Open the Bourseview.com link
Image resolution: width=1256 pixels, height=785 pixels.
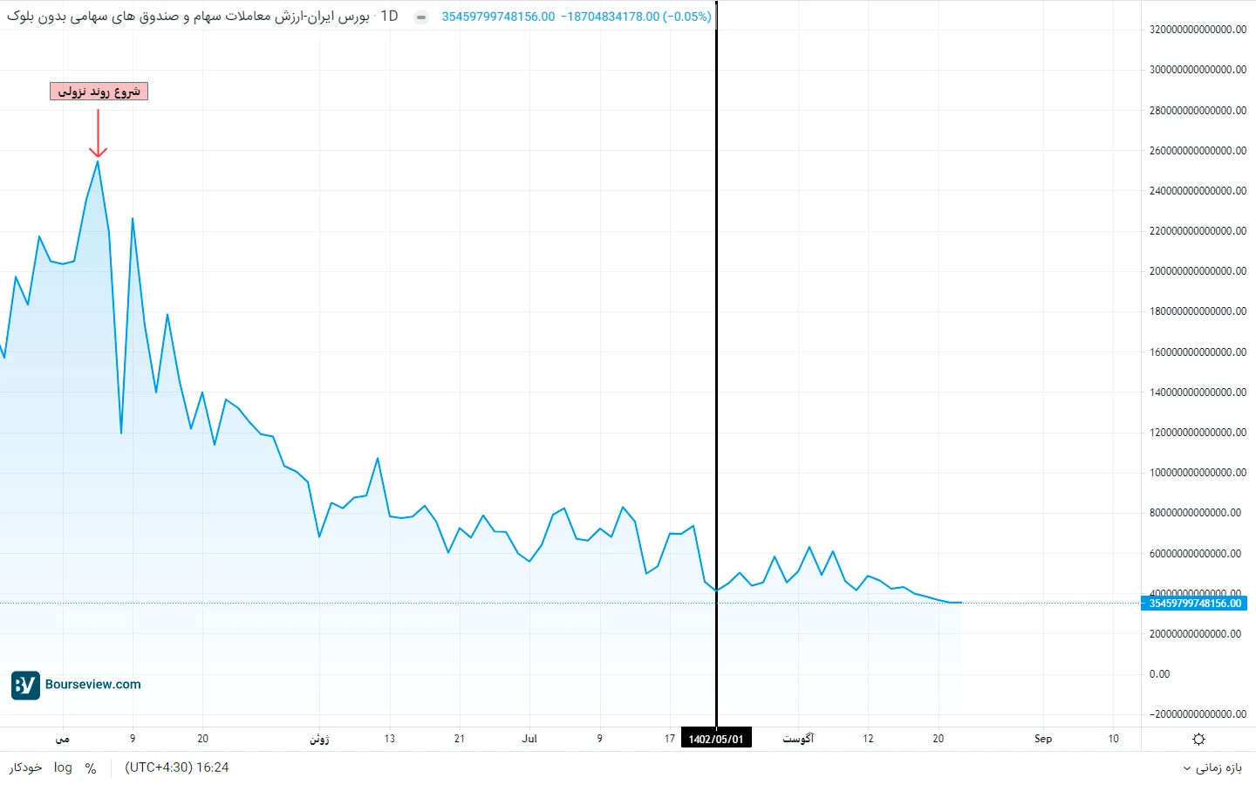pos(93,685)
